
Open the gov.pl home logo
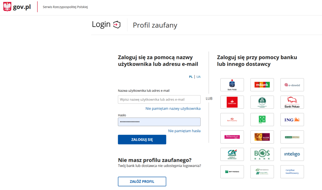tap(17, 7)
